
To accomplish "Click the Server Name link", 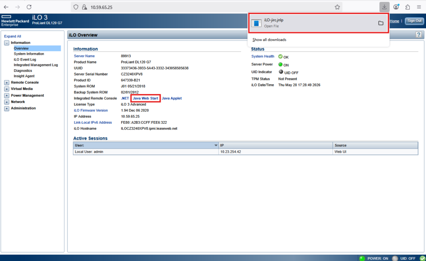I will [84, 56].
